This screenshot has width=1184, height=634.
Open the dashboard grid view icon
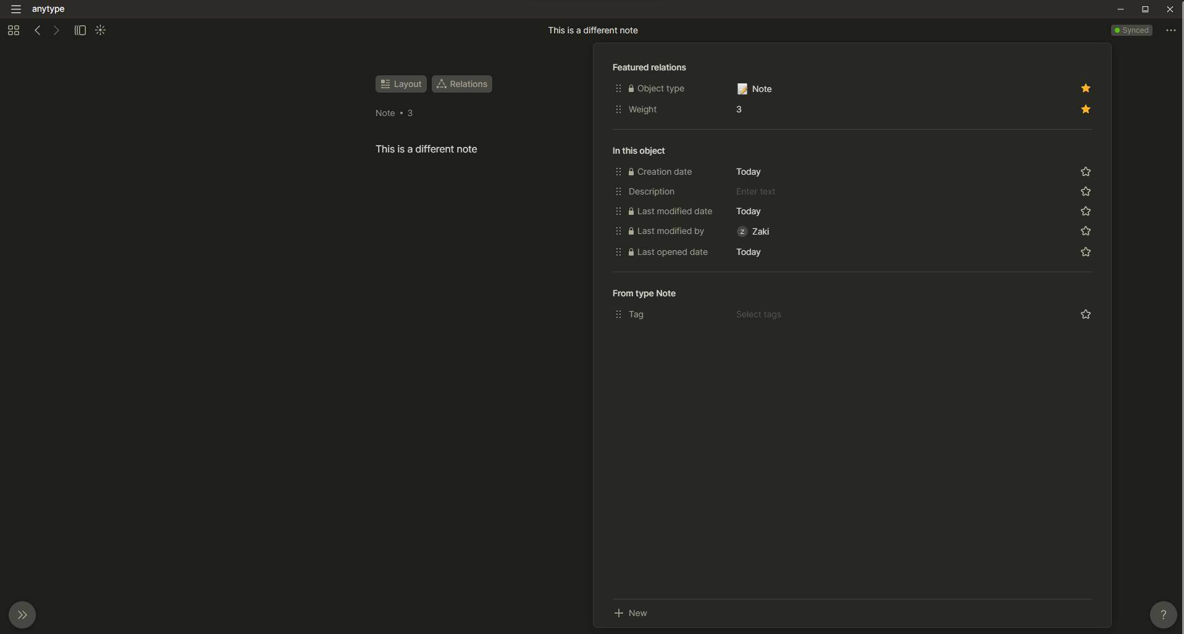[x=14, y=30]
